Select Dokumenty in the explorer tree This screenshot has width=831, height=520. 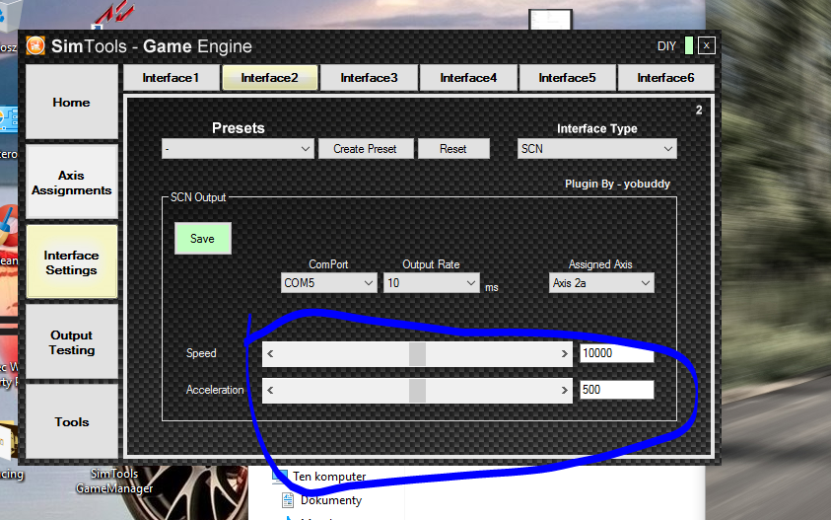click(x=331, y=500)
